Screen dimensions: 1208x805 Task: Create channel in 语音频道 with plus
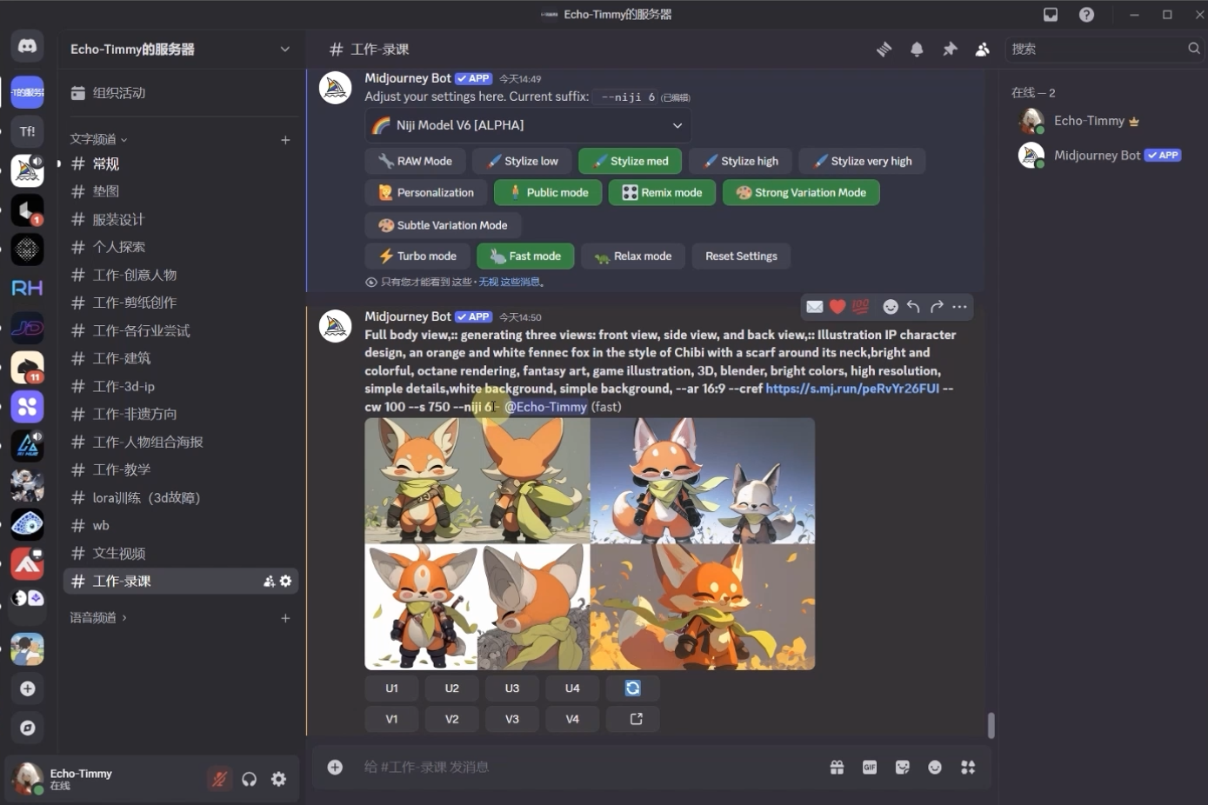tap(285, 617)
